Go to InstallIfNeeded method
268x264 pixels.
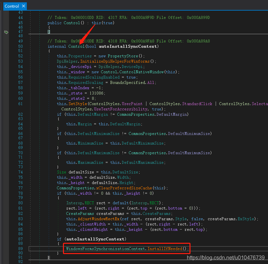click(x=165, y=249)
